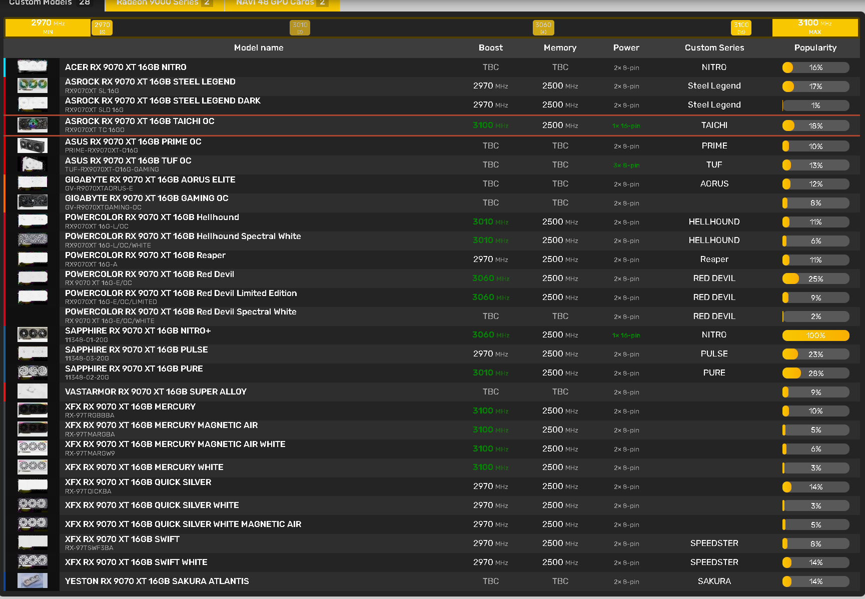865x599 pixels.
Task: Click the TAICHI custom series label
Action: coord(714,125)
